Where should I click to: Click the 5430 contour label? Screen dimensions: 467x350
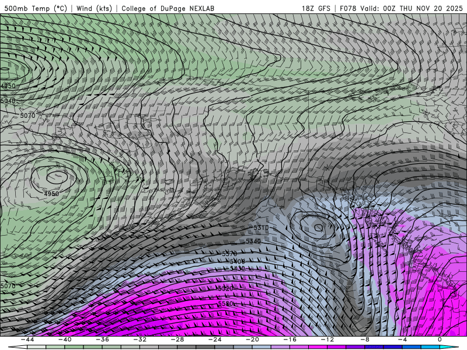point(238,268)
